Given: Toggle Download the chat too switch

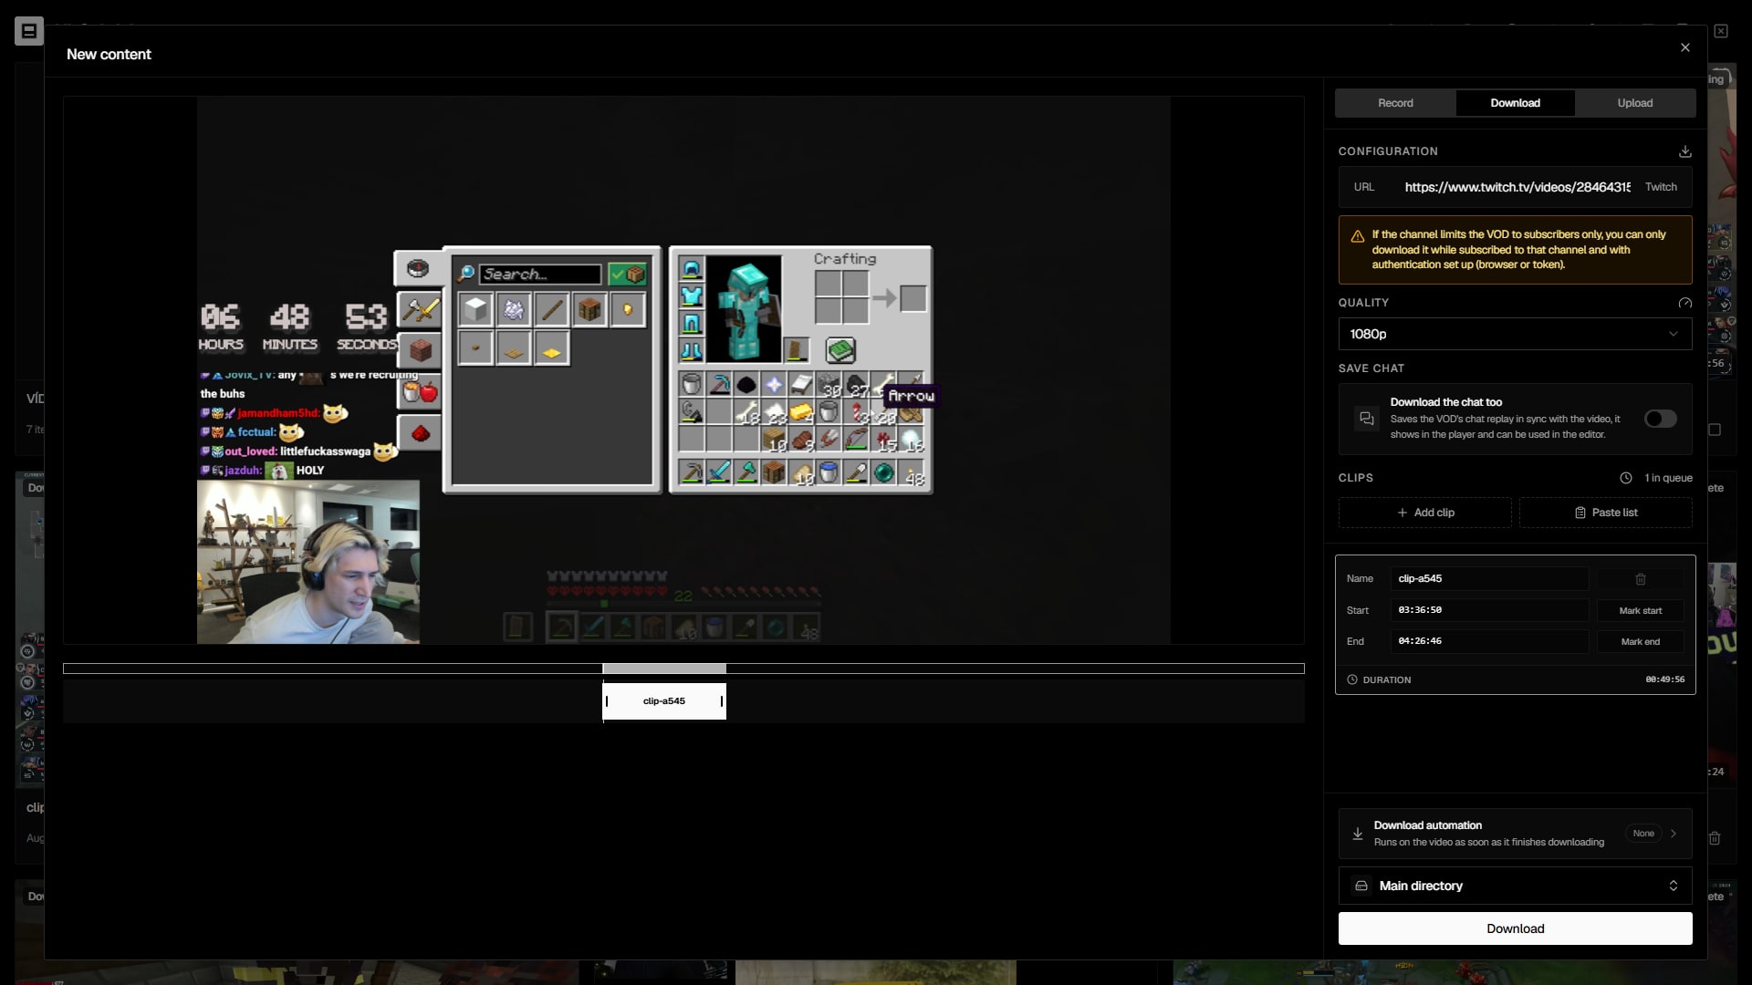Looking at the screenshot, I should [1660, 419].
